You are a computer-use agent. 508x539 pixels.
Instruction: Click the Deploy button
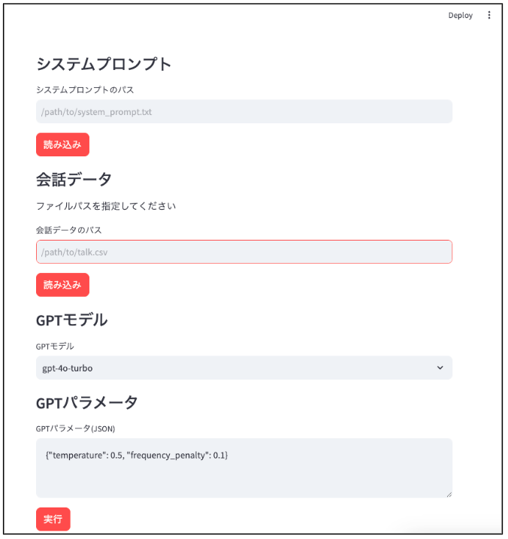[x=460, y=16]
